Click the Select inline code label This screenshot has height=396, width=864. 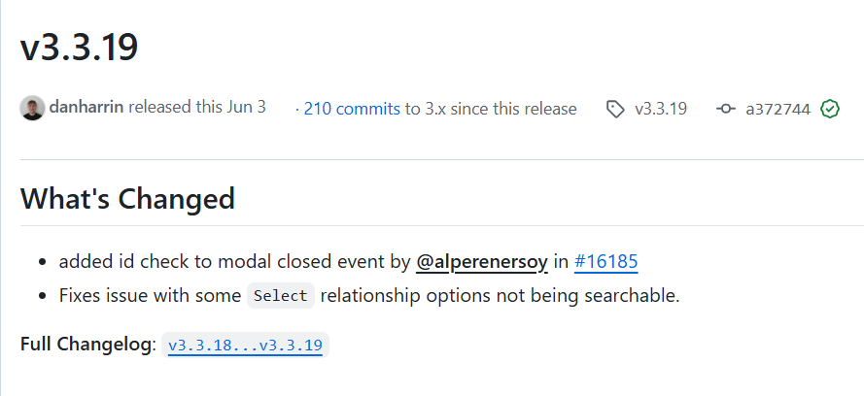tap(280, 296)
